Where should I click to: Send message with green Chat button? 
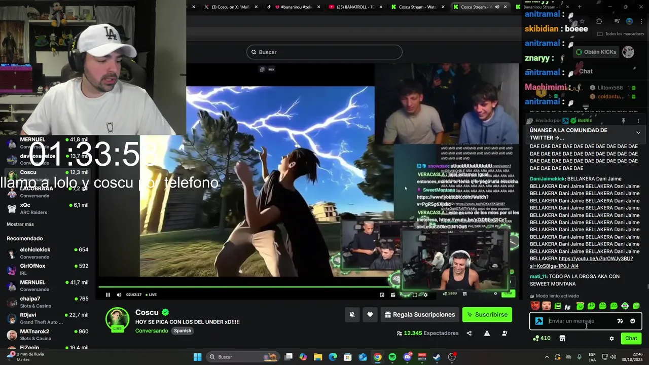tap(631, 338)
